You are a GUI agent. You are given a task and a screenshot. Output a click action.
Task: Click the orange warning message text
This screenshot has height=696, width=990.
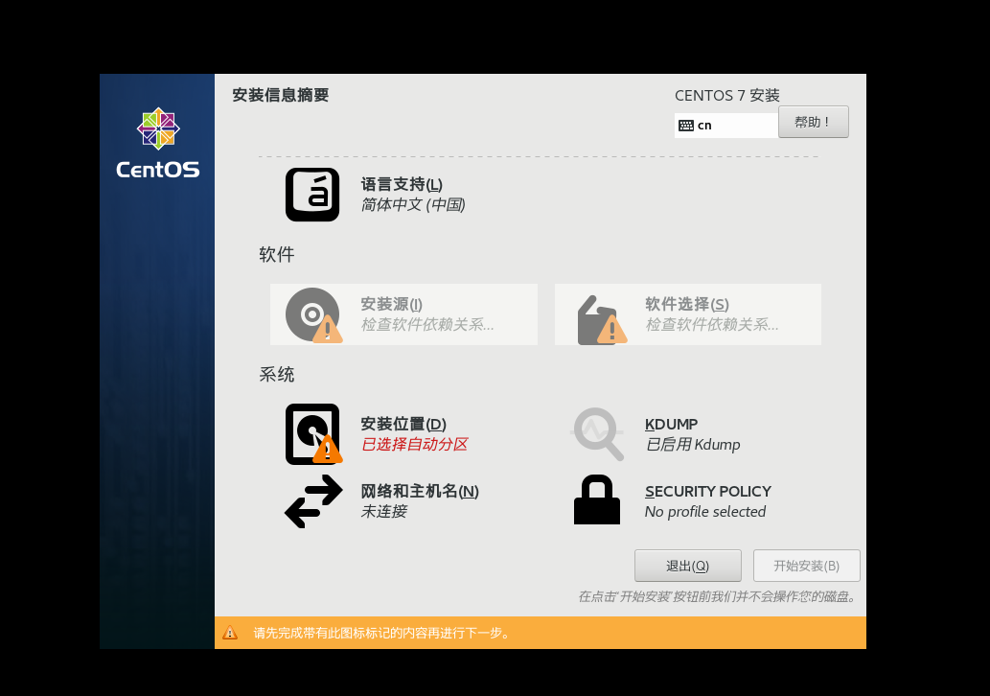tap(382, 633)
